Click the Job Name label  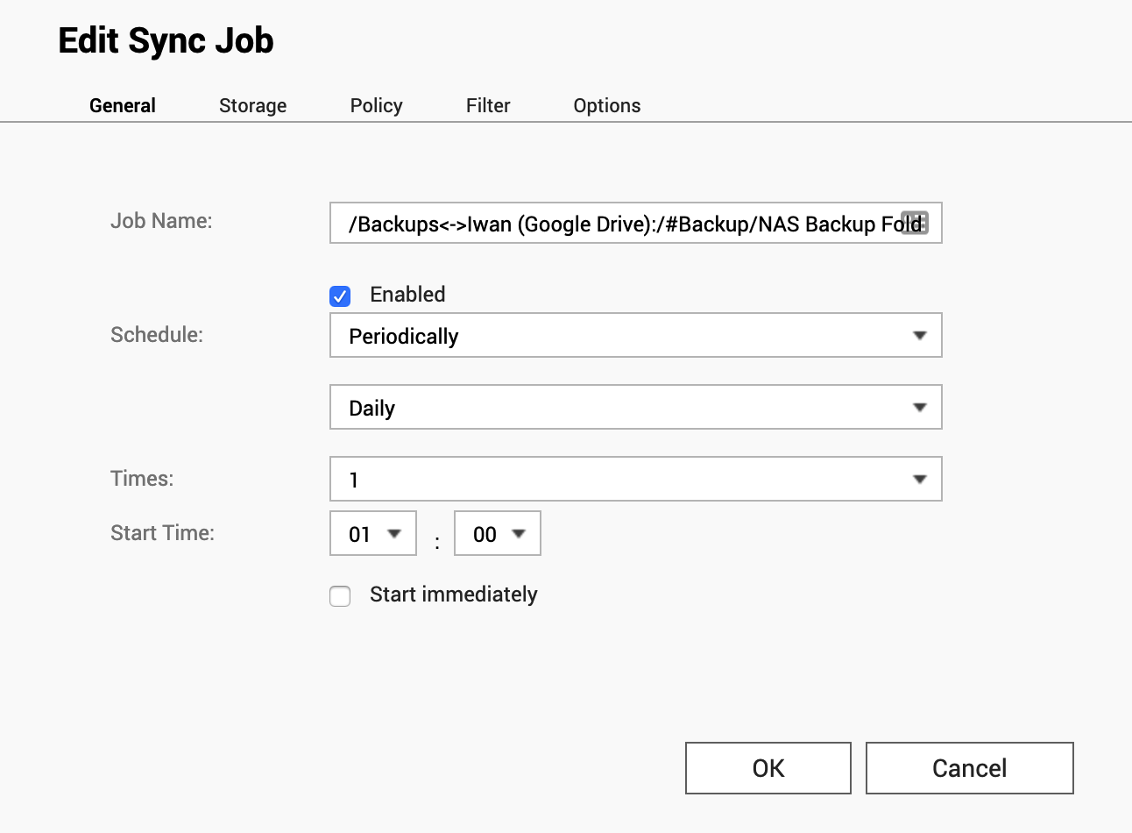(x=161, y=221)
